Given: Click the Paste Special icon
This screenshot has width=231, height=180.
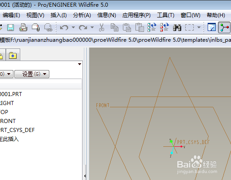Looking at the screenshot, I should (139, 27).
